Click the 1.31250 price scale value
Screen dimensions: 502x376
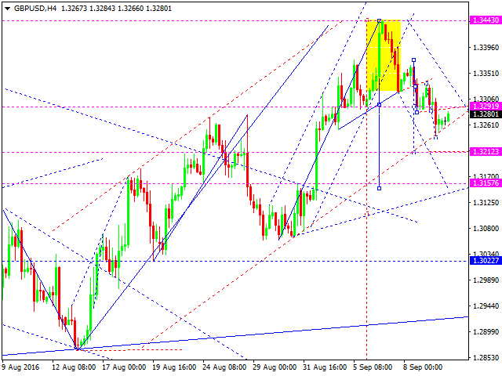[486, 202]
